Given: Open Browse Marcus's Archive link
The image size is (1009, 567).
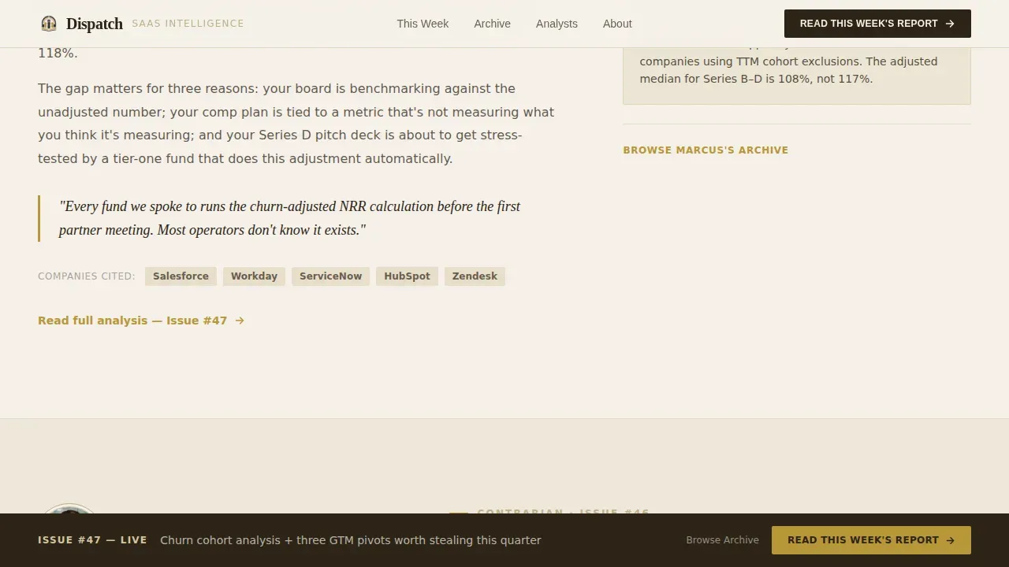Looking at the screenshot, I should pos(706,150).
